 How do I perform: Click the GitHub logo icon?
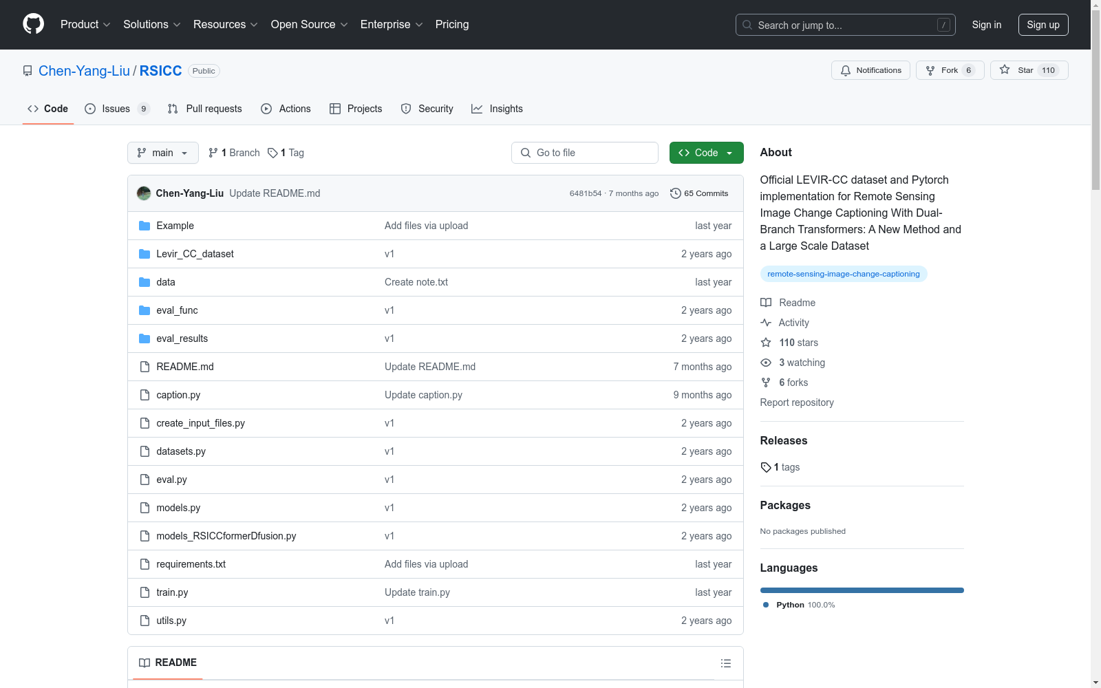pyautogui.click(x=33, y=24)
